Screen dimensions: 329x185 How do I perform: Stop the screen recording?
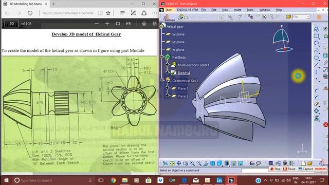(x=276, y=169)
